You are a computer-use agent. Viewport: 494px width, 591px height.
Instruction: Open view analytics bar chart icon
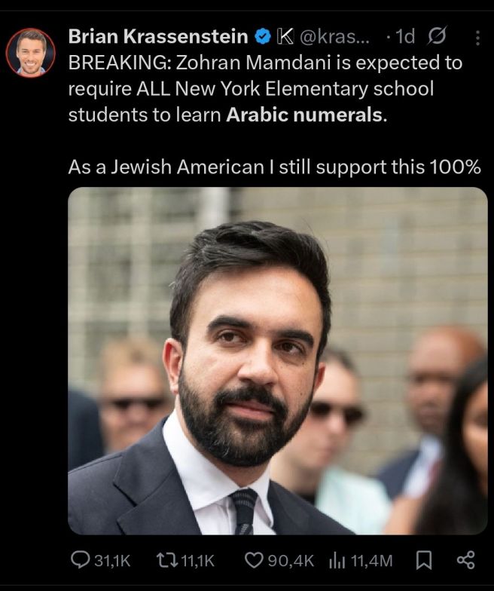[337, 561]
